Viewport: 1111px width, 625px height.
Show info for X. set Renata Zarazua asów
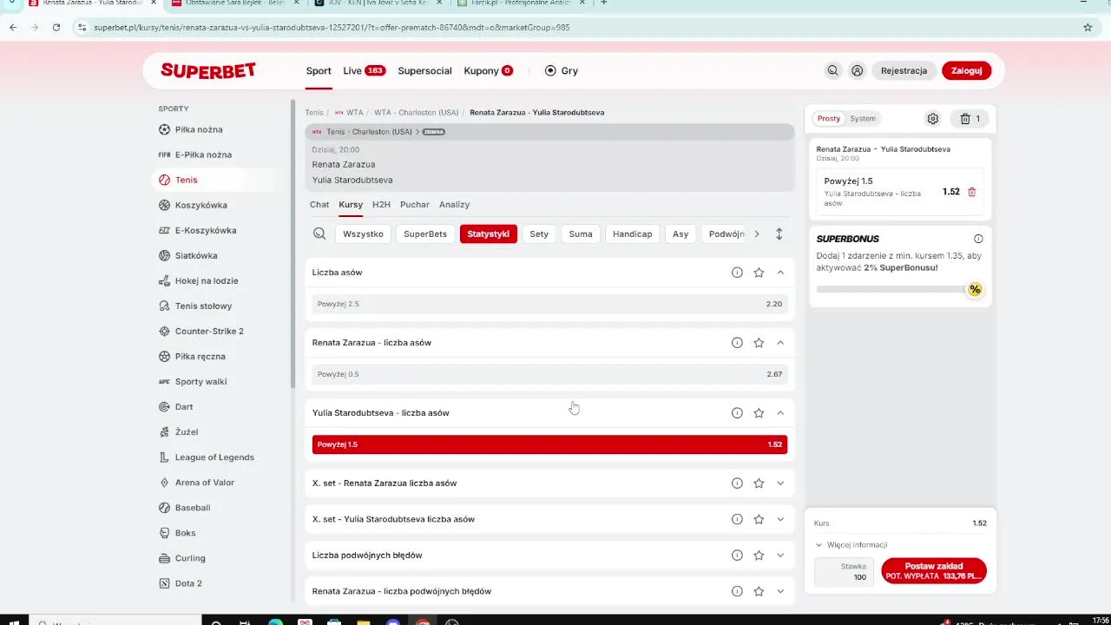coord(737,484)
